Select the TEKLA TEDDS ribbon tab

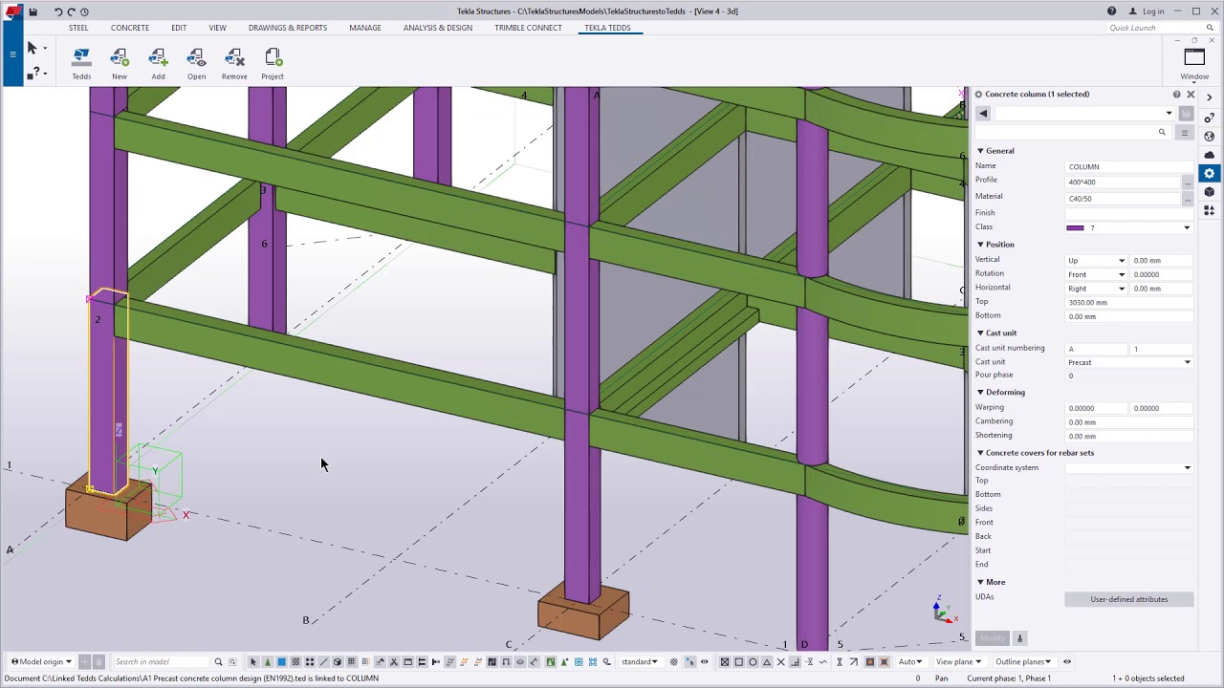coord(607,28)
